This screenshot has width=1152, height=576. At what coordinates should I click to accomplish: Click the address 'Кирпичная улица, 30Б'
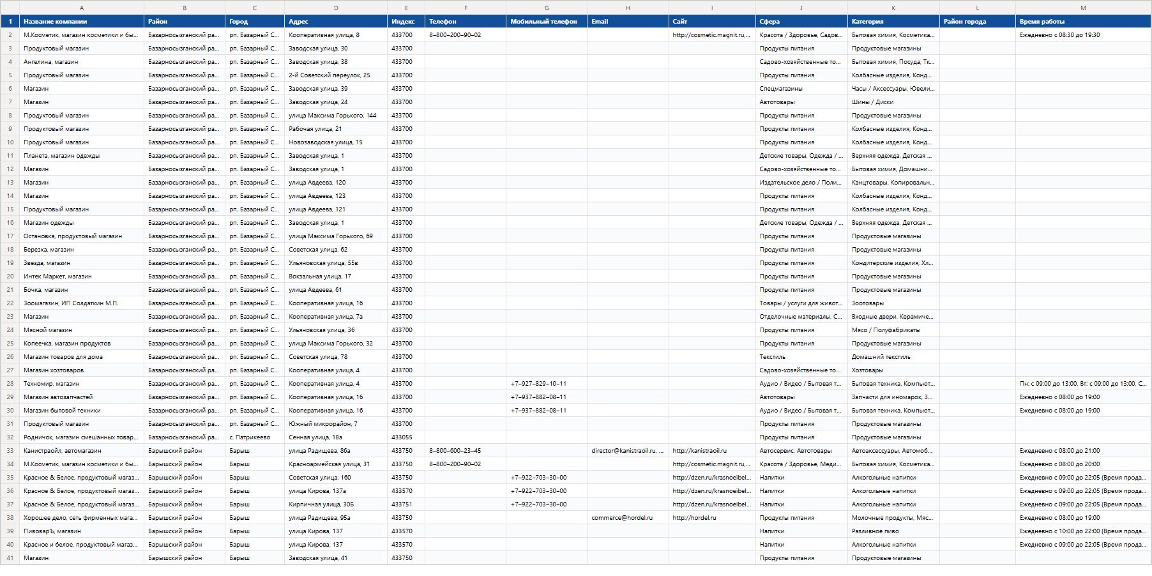coord(336,504)
